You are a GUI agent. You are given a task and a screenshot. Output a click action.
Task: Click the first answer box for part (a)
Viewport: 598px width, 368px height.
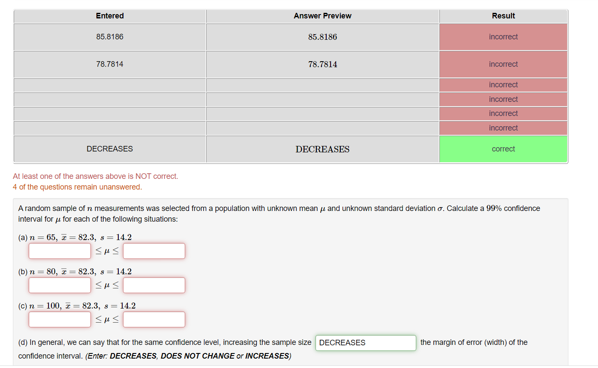point(59,251)
